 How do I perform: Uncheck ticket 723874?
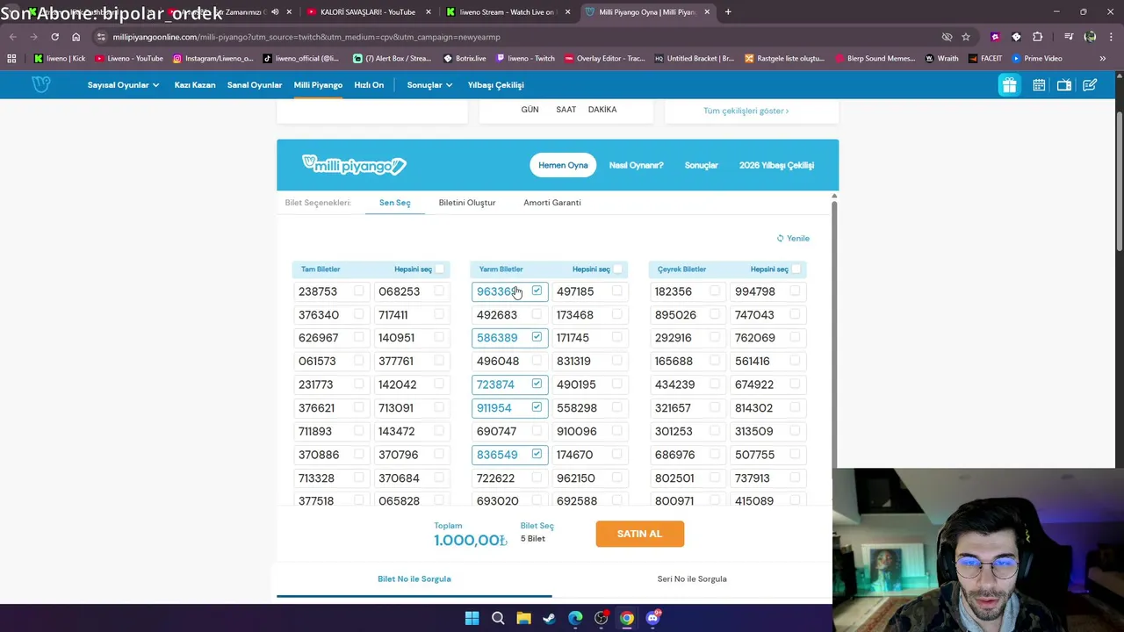[x=537, y=384]
